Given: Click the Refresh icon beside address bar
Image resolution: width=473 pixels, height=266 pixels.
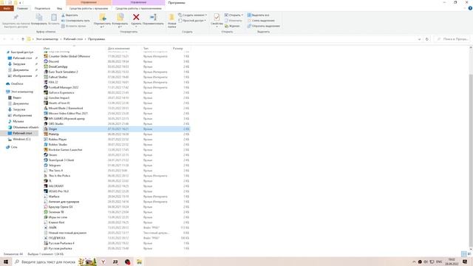Looking at the screenshot, I should tap(427, 39).
